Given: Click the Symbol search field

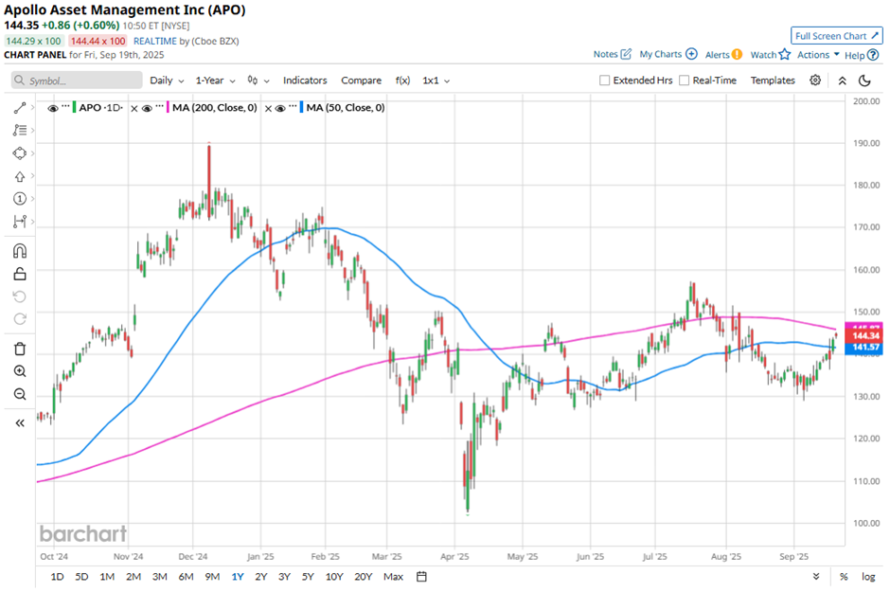Looking at the screenshot, I should click(x=77, y=81).
